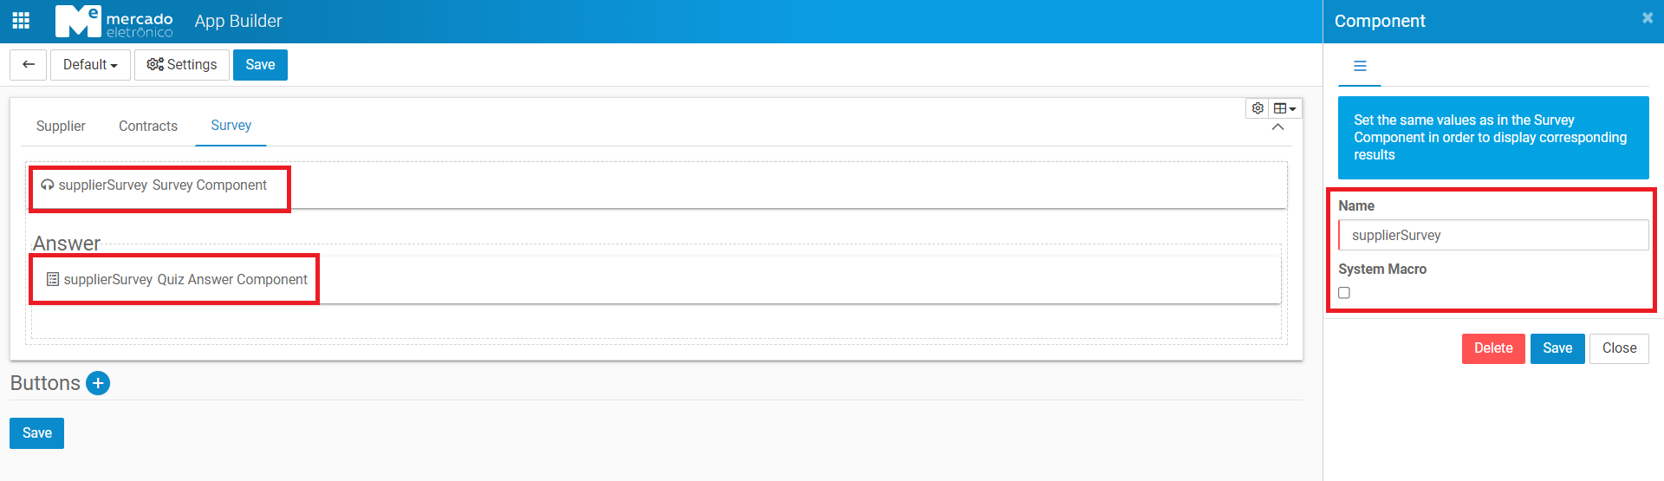
Task: Open Settings in the toolbar
Action: click(182, 65)
